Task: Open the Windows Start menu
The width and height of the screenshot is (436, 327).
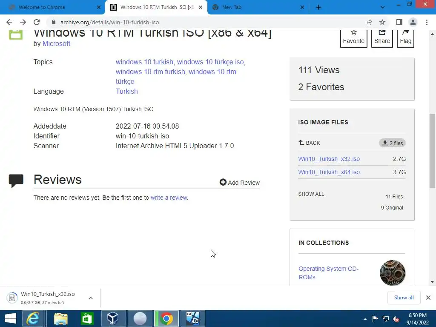Action: coord(10,318)
